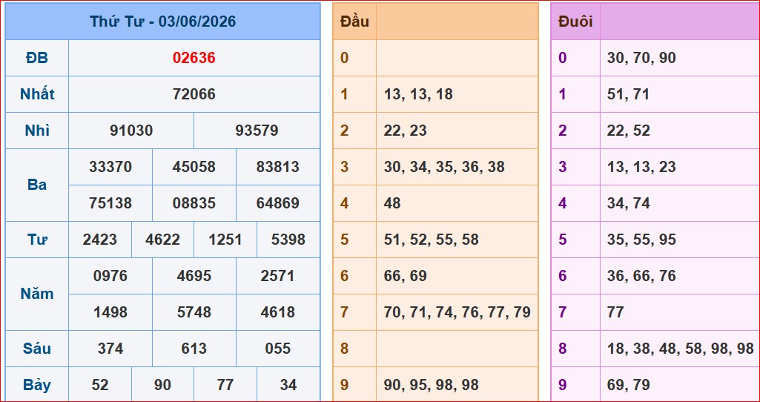Select Đầu values 66, 69

pos(405,276)
